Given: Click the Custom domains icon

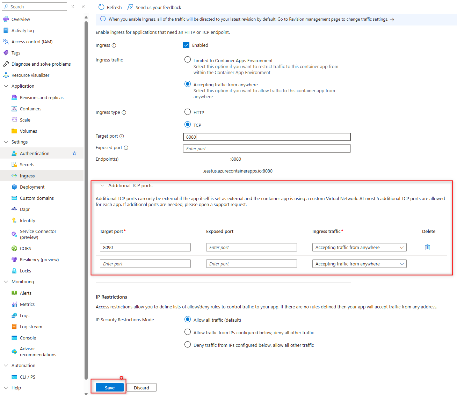Looking at the screenshot, I should (x=14, y=198).
